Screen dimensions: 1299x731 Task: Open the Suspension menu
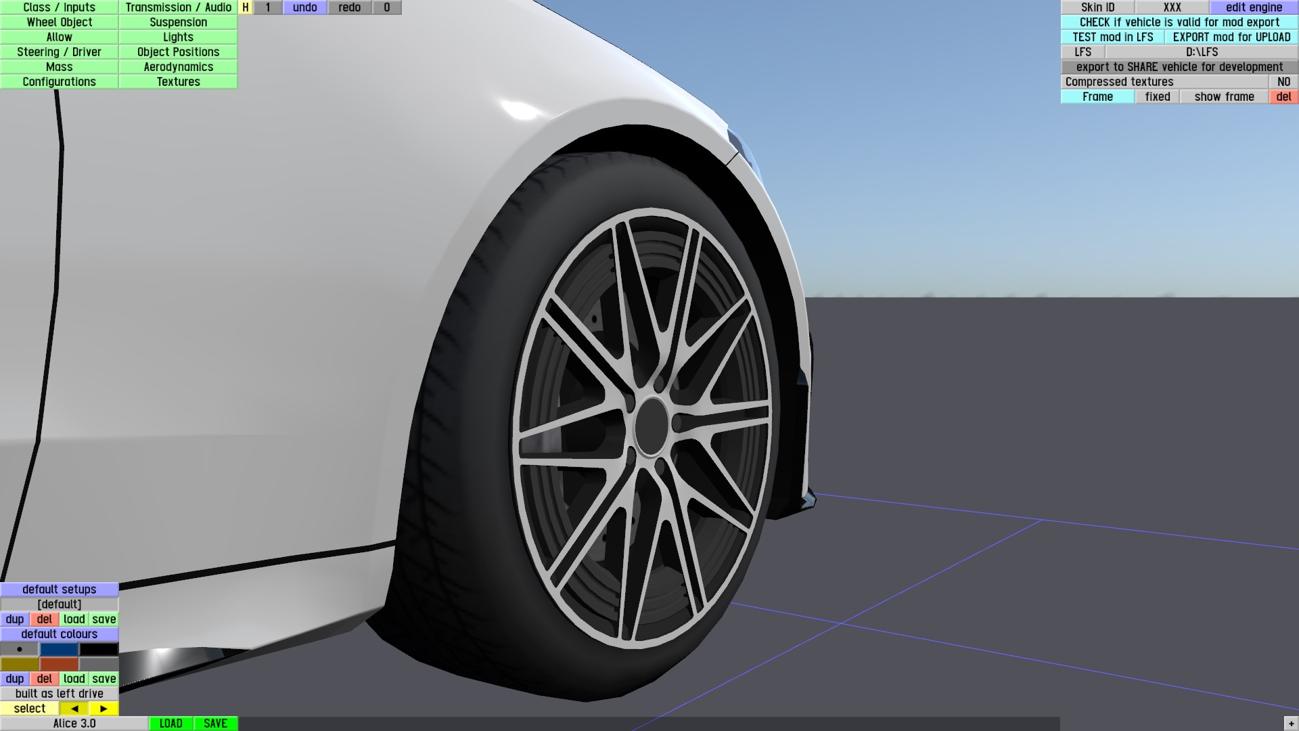[x=178, y=22]
